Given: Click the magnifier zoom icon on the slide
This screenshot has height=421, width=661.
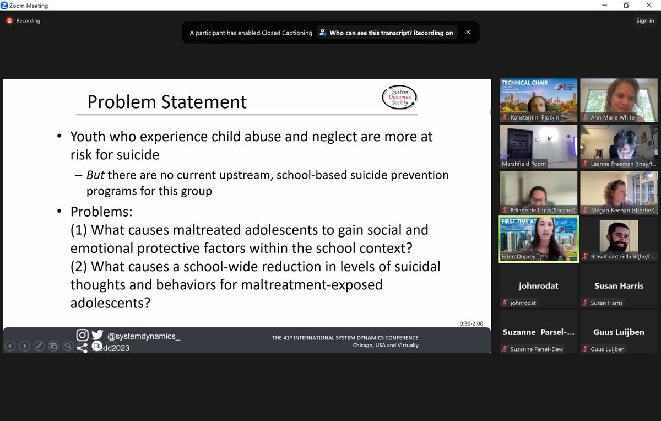Looking at the screenshot, I should [x=68, y=346].
